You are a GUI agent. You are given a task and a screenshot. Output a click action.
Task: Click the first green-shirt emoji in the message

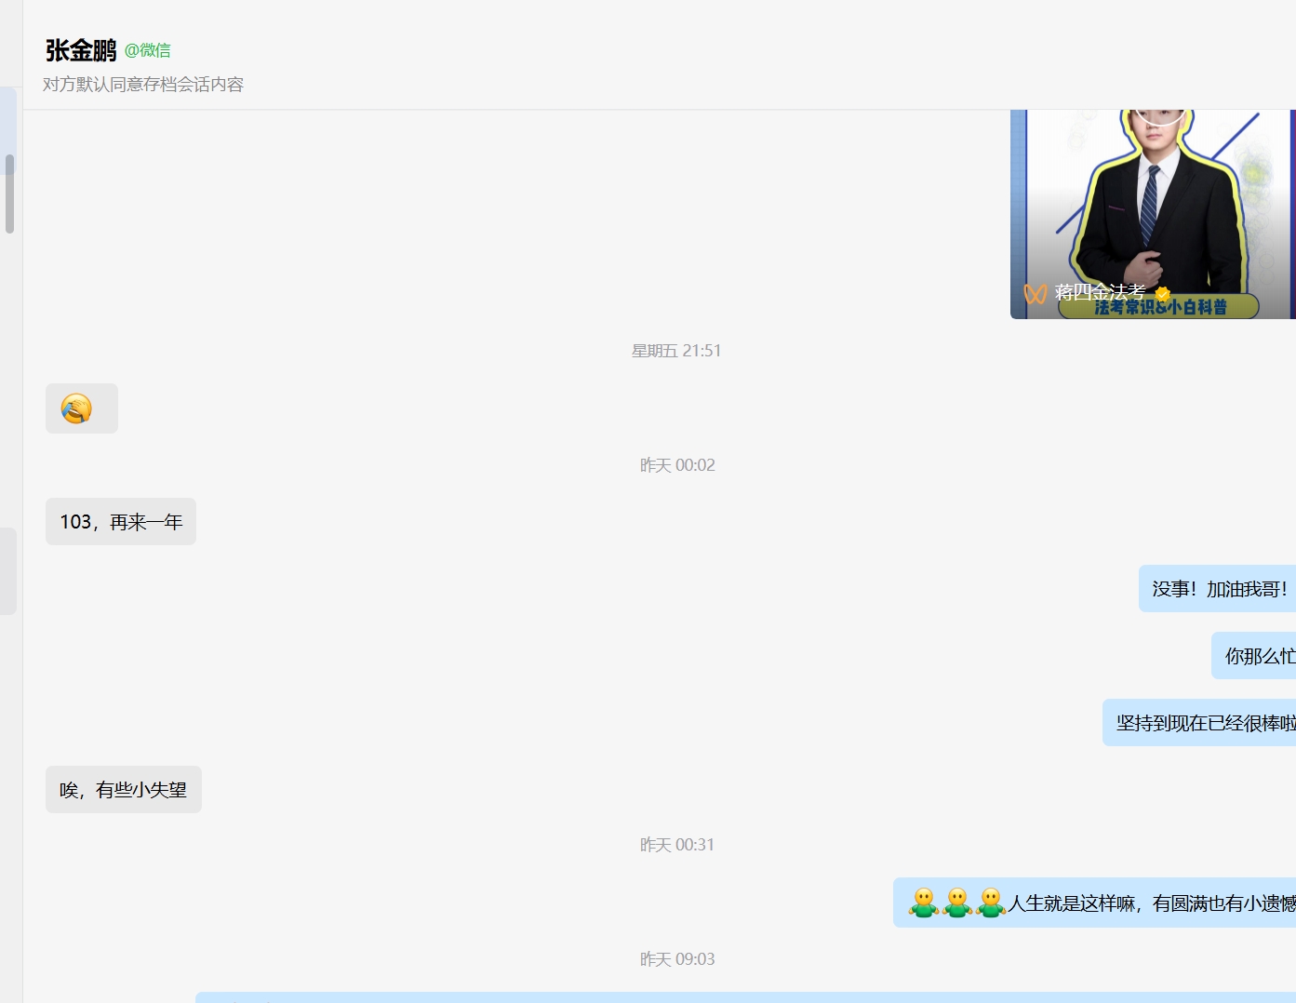tap(924, 903)
